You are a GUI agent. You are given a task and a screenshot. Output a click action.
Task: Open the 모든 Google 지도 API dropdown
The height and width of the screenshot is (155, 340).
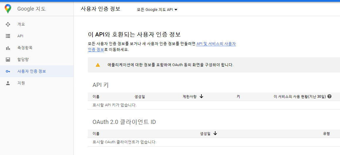157,9
